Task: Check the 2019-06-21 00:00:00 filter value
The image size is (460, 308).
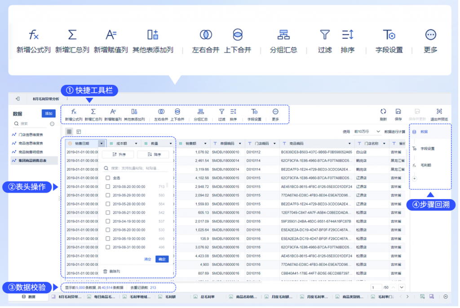Action: click(x=108, y=213)
